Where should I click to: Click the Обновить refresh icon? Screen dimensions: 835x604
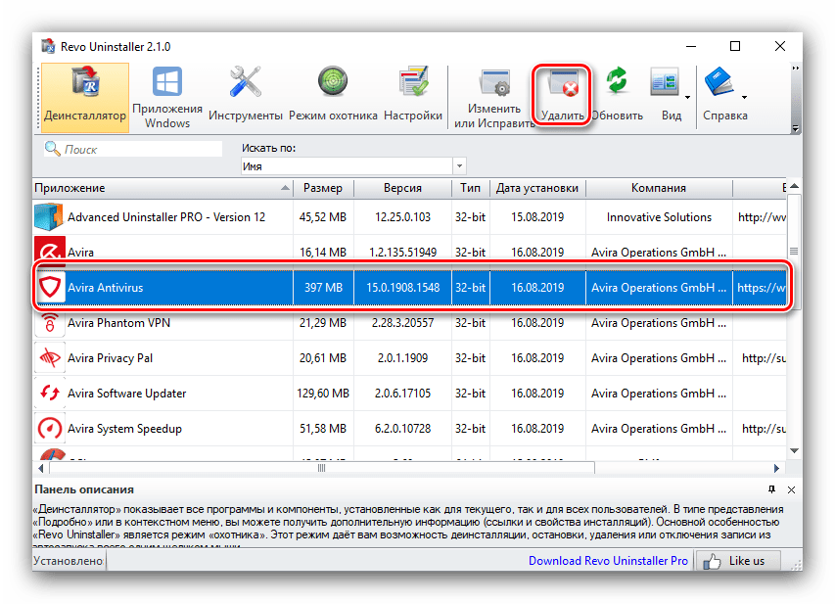click(x=617, y=82)
